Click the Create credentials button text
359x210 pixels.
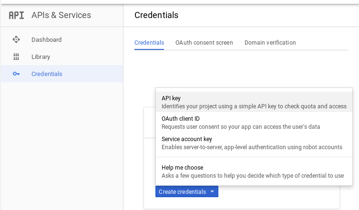[183, 192]
